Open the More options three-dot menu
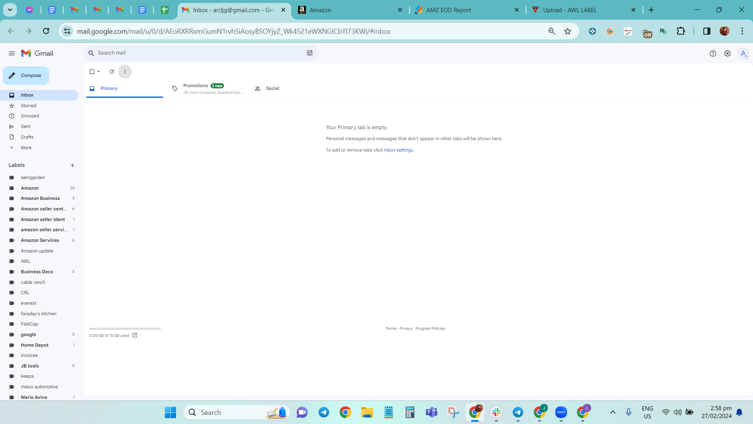 coord(125,72)
